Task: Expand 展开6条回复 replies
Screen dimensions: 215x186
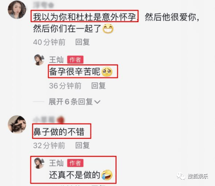Action: (x=75, y=102)
